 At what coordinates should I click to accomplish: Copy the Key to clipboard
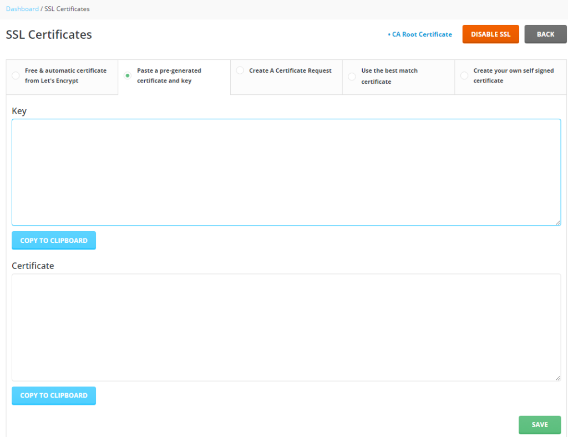pyautogui.click(x=53, y=240)
